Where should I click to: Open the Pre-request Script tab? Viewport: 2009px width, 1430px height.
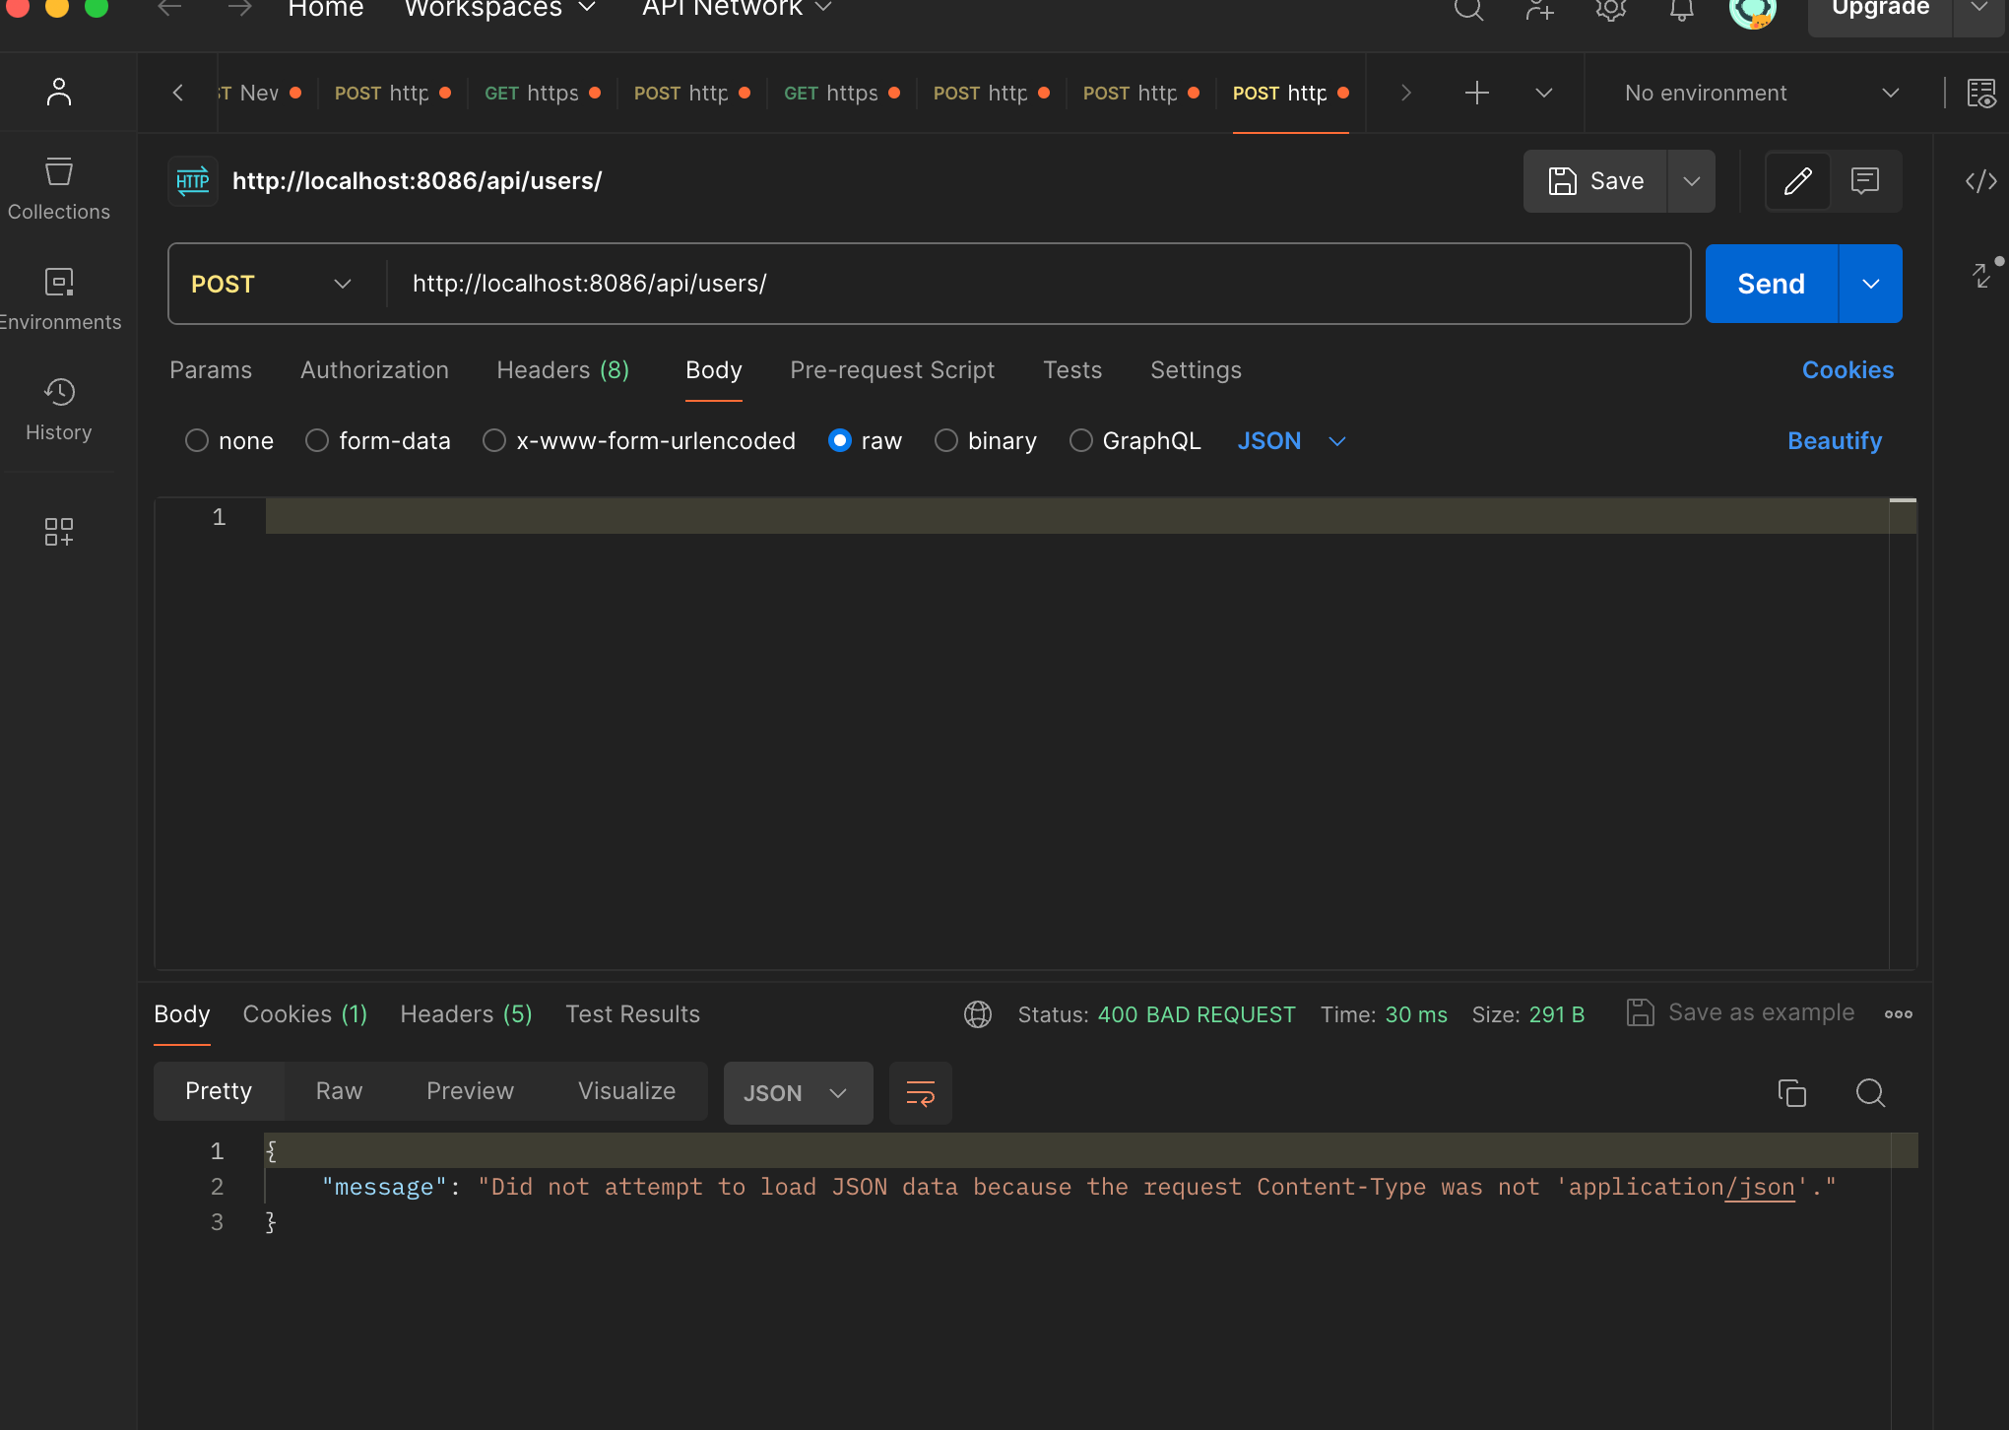(x=892, y=370)
